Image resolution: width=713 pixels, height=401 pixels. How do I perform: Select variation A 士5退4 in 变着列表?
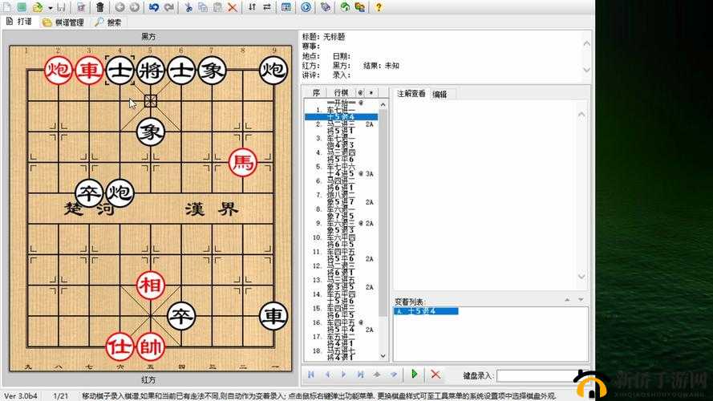click(x=426, y=311)
